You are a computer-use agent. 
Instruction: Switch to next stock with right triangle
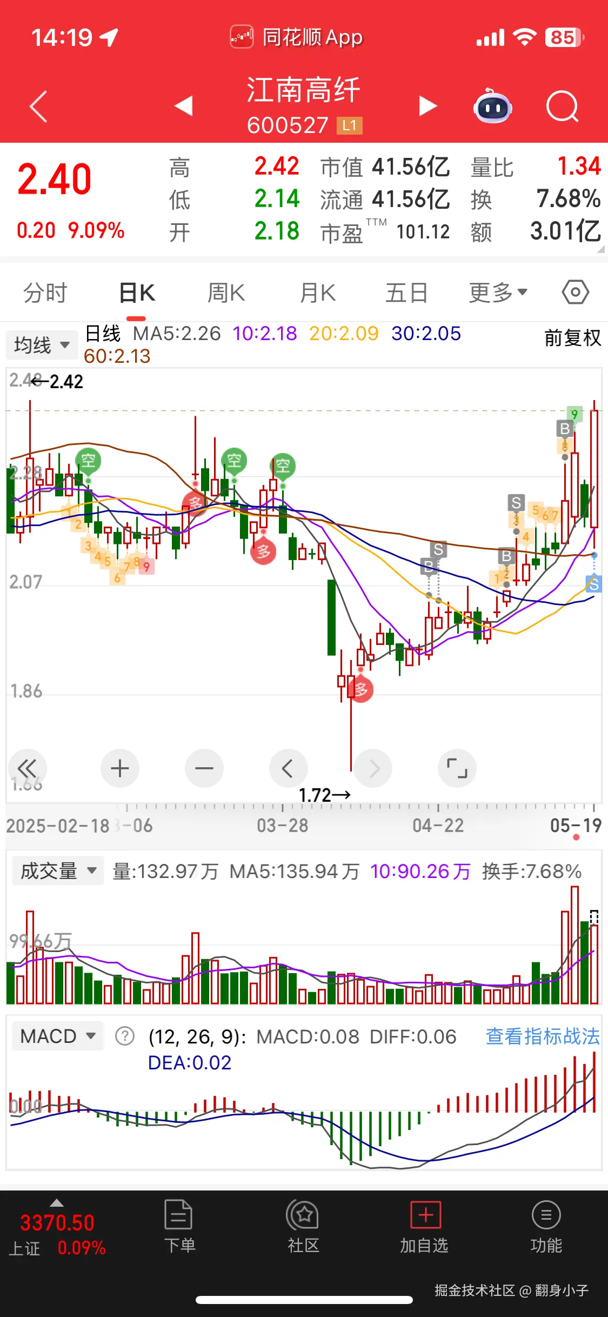427,106
